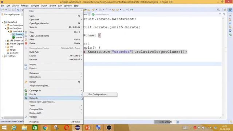Expand the JRE System Library node
The height and width of the screenshot is (131, 233).
5,40
